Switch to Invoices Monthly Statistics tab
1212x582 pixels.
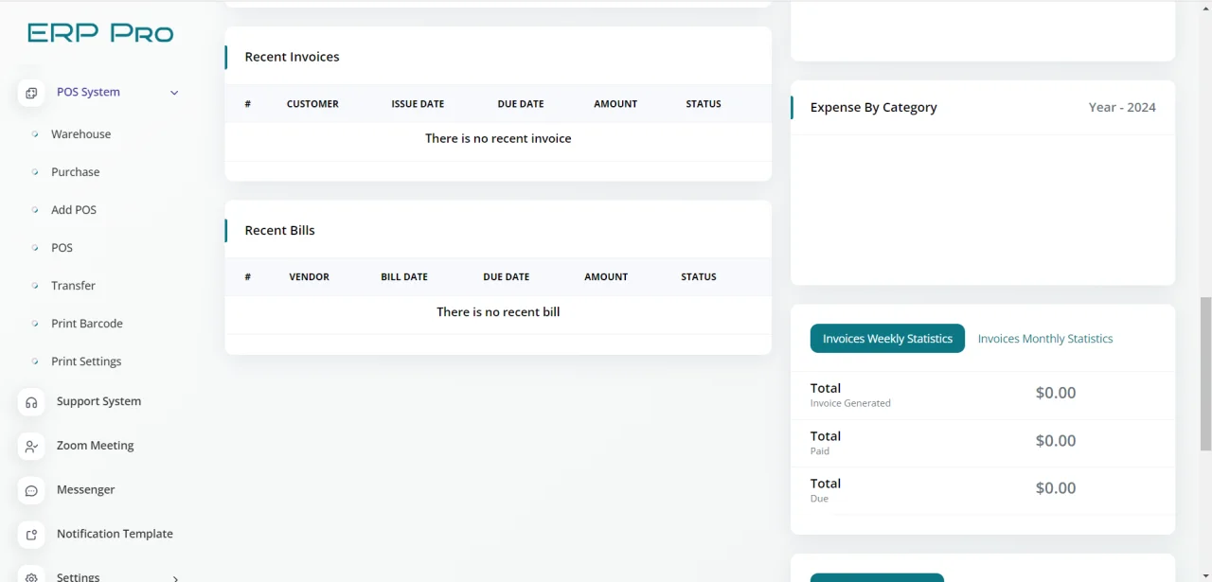[1045, 339]
